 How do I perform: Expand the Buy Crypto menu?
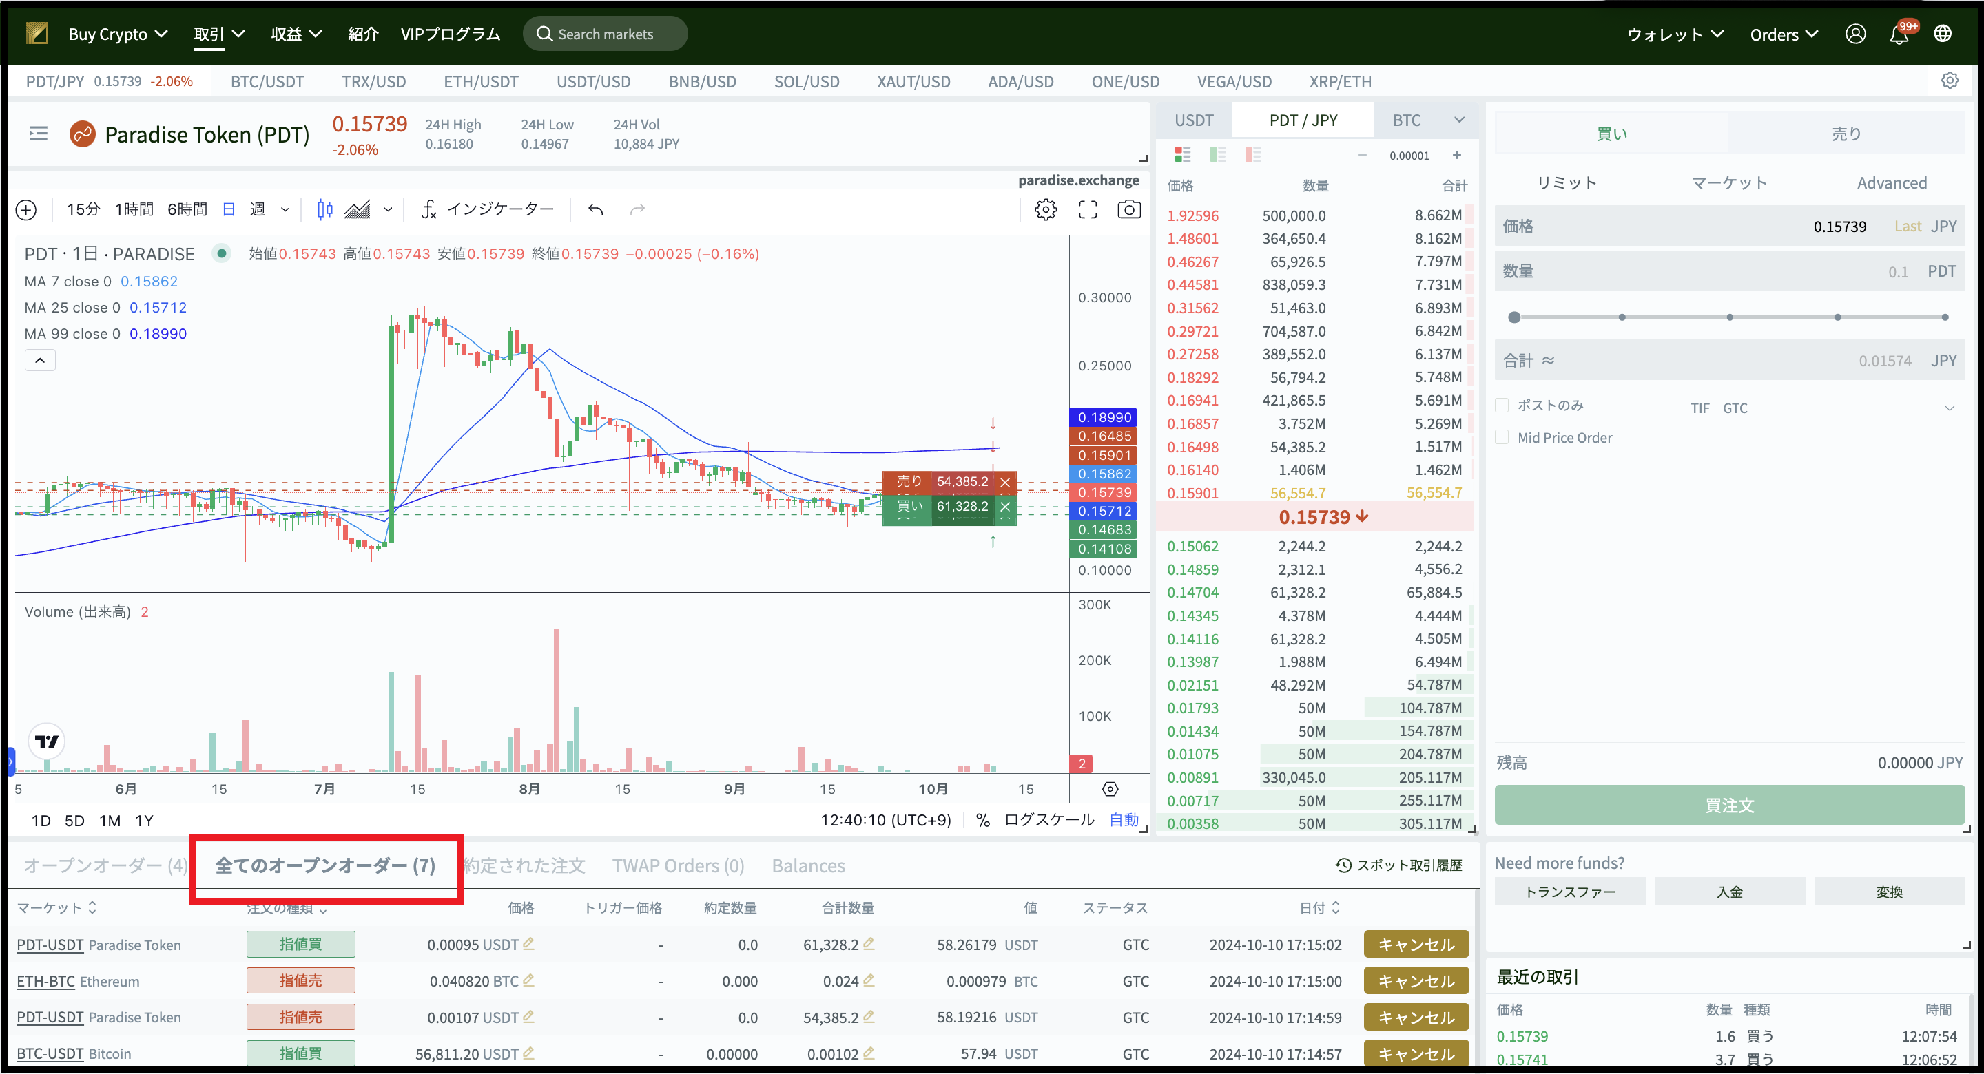118,34
